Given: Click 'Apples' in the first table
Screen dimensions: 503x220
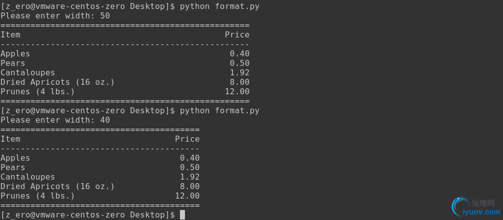Looking at the screenshot, I should (x=15, y=54).
